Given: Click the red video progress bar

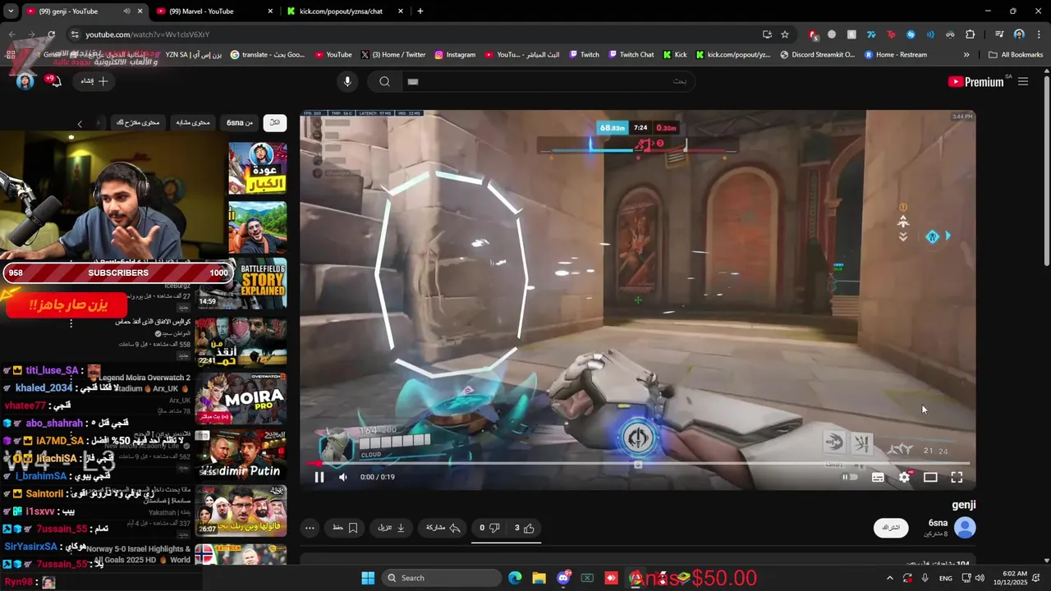Looking at the screenshot, I should coord(638,464).
